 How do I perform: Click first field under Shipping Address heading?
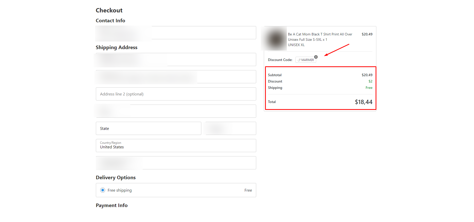coord(176,59)
